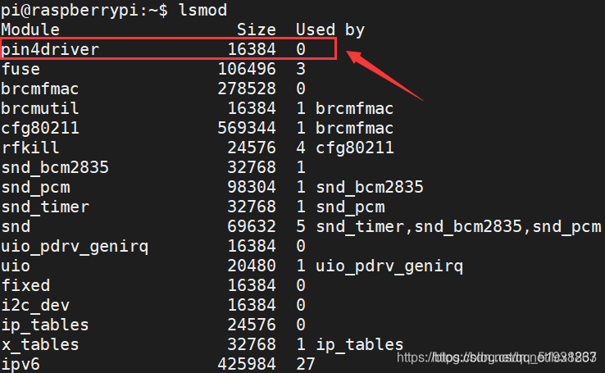Select ip_tables in the module column
Screen dimensions: 605x373
pyautogui.click(x=45, y=325)
